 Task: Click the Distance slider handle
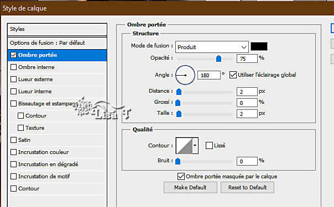(x=179, y=92)
